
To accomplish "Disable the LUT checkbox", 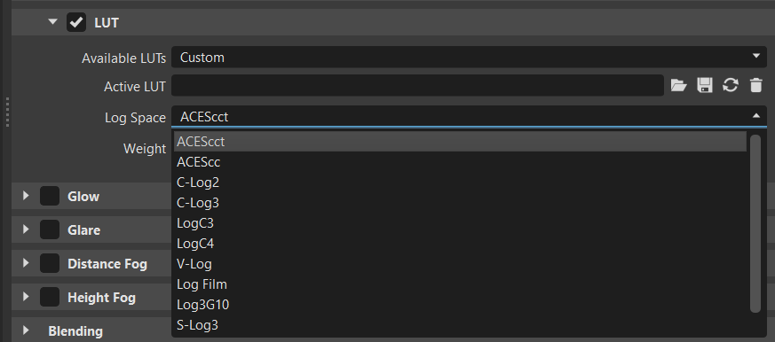I will pos(76,23).
